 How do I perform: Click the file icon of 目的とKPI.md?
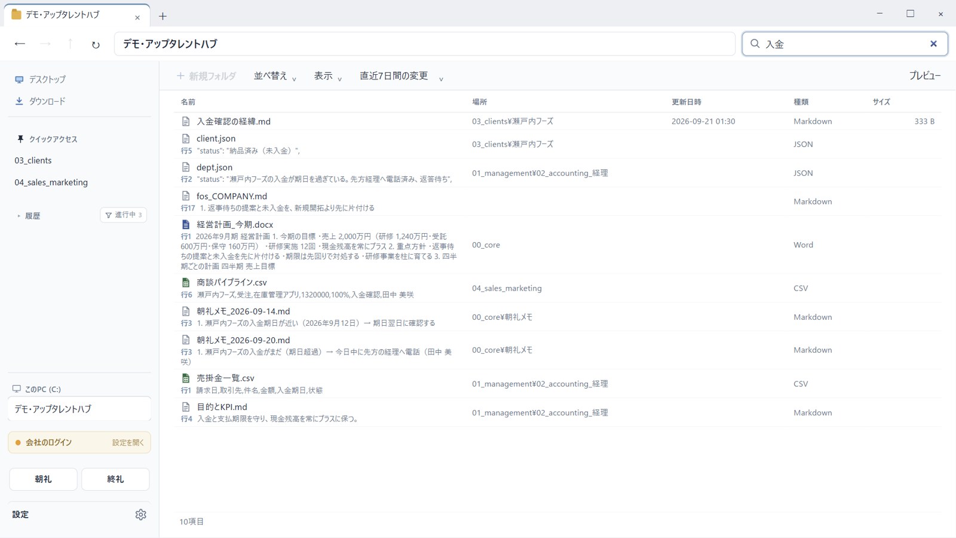(x=186, y=407)
